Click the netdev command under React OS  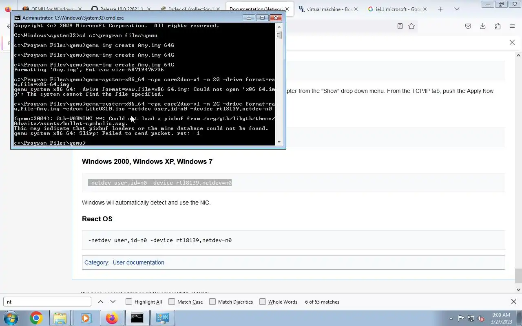(x=160, y=240)
